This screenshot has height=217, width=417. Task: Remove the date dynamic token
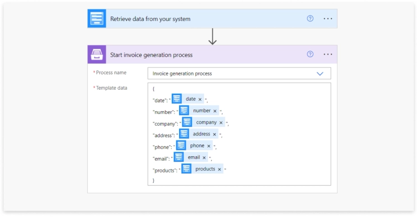200,99
